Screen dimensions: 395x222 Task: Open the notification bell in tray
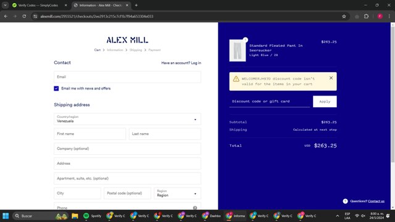point(388,216)
